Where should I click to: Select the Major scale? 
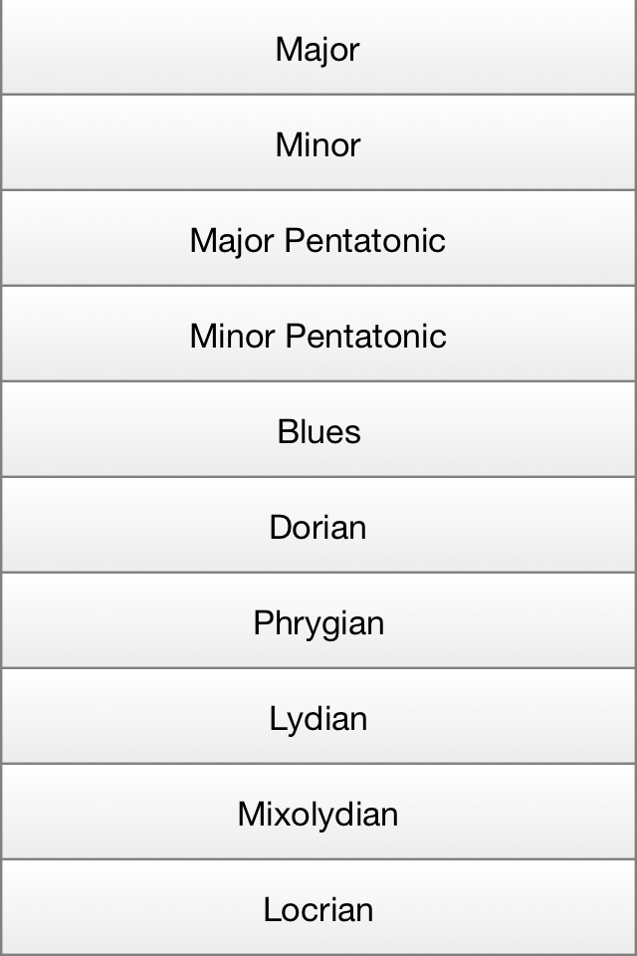(x=318, y=48)
